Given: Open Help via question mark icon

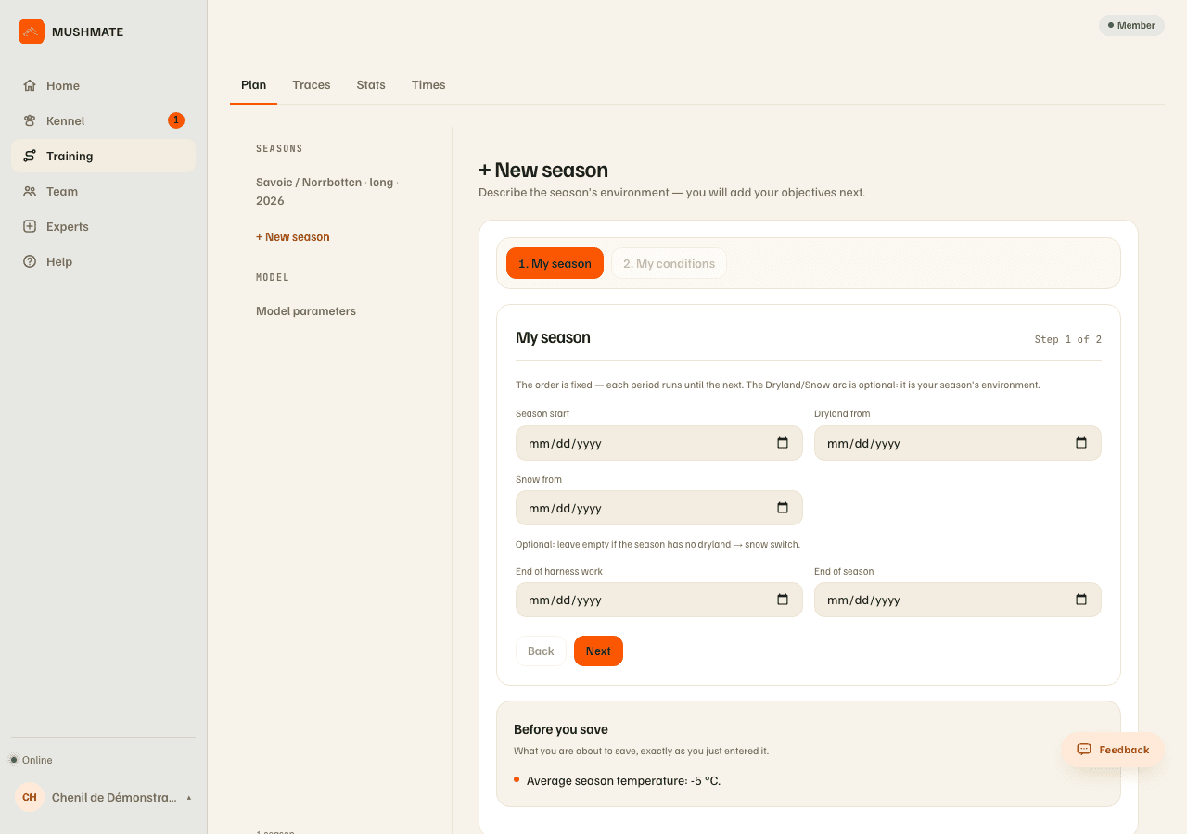Looking at the screenshot, I should 30,261.
